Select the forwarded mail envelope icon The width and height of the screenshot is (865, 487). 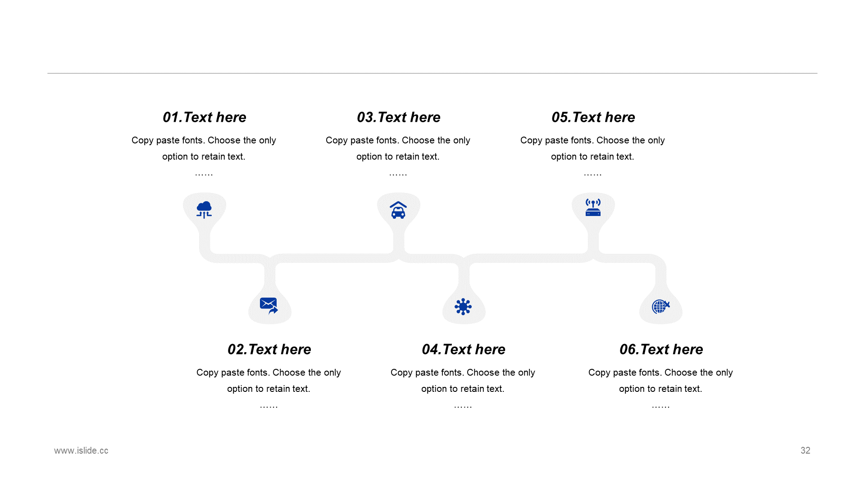pyautogui.click(x=269, y=306)
